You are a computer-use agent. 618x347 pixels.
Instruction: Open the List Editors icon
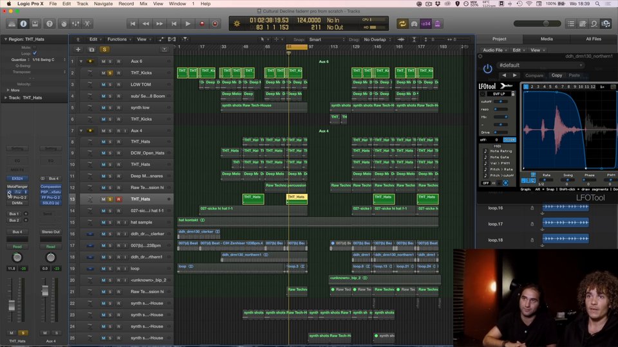pyautogui.click(x=571, y=24)
